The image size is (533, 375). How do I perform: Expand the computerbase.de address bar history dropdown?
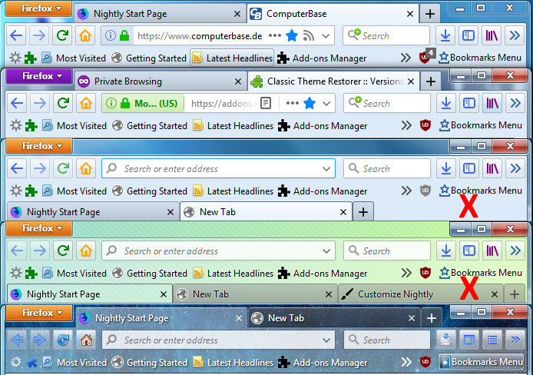pos(326,35)
